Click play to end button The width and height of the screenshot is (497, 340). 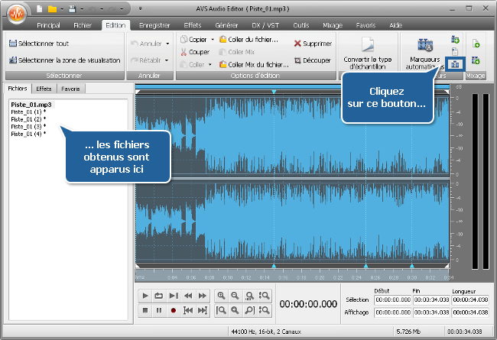tap(174, 296)
